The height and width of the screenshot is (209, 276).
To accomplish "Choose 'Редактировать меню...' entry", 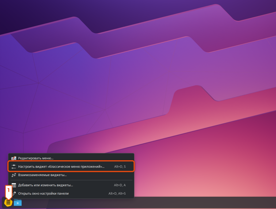I will [71, 158].
